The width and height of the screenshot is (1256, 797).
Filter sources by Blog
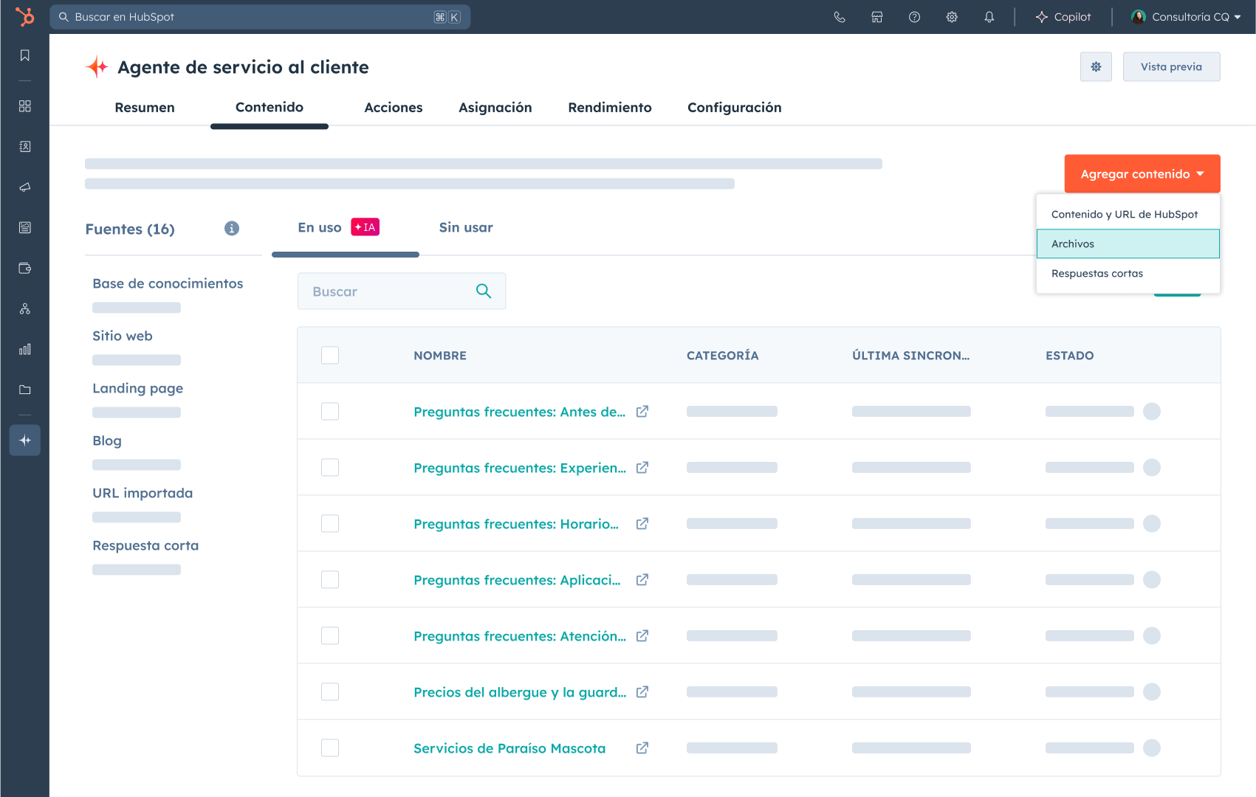(x=107, y=441)
